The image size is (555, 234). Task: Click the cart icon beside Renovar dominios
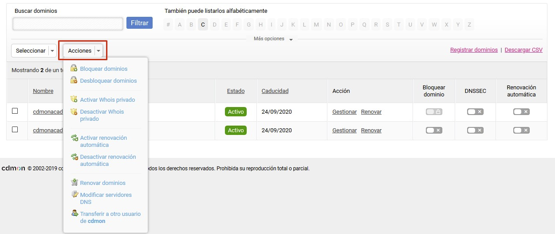(x=75, y=183)
